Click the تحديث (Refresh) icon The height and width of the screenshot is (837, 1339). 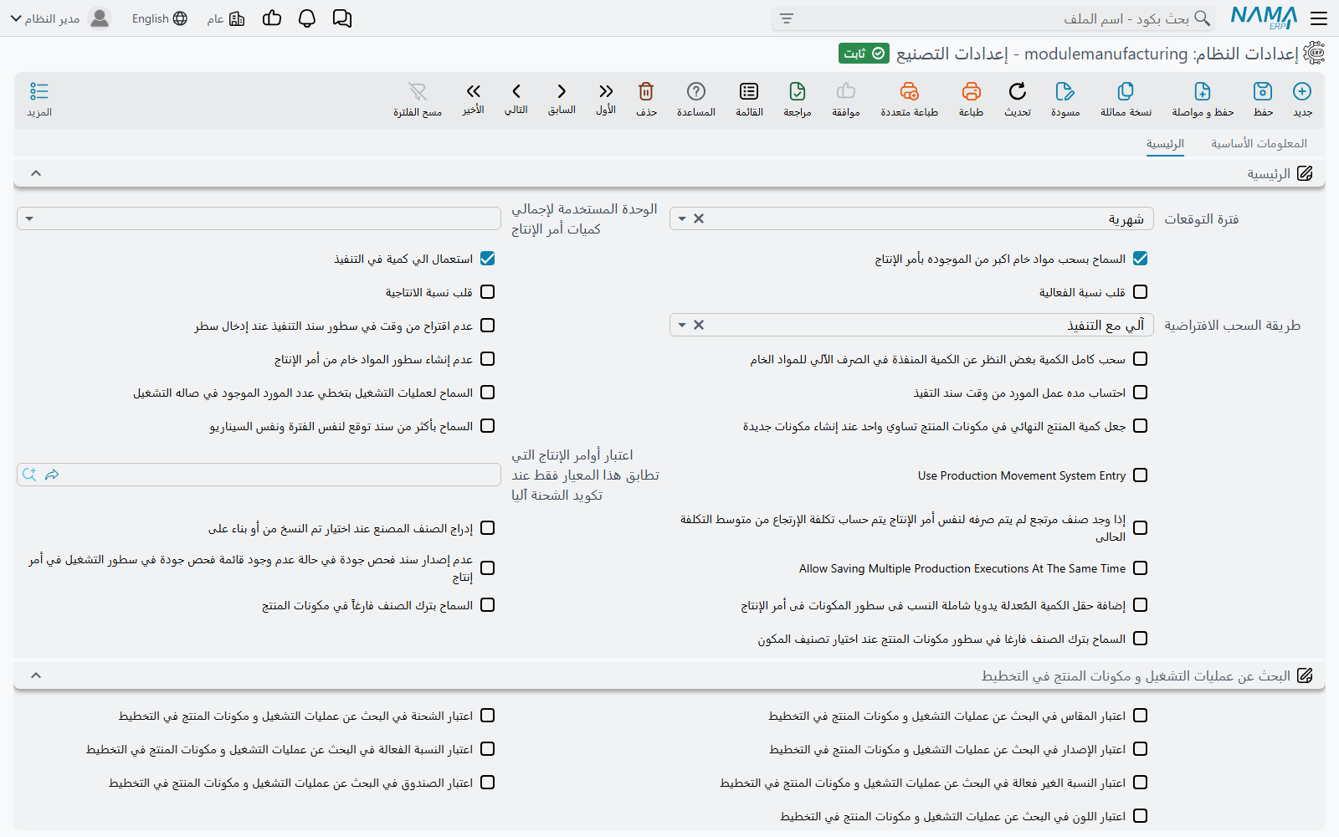pos(1018,91)
